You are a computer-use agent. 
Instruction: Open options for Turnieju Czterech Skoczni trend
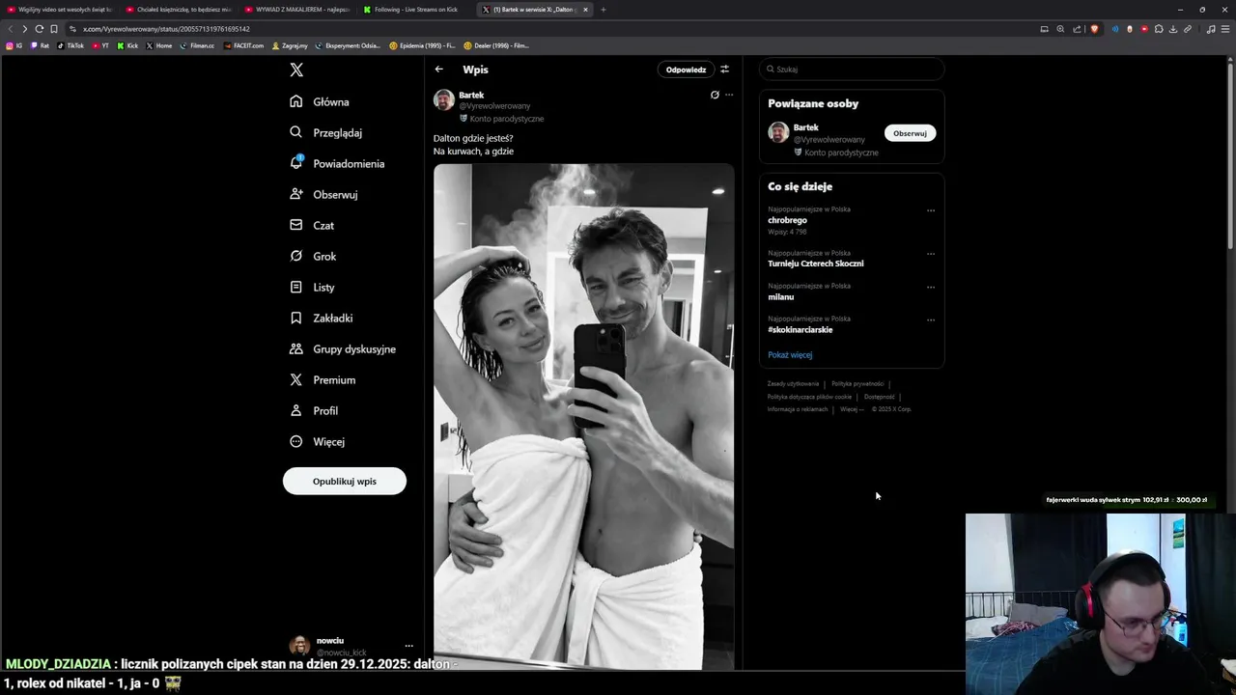[931, 254]
